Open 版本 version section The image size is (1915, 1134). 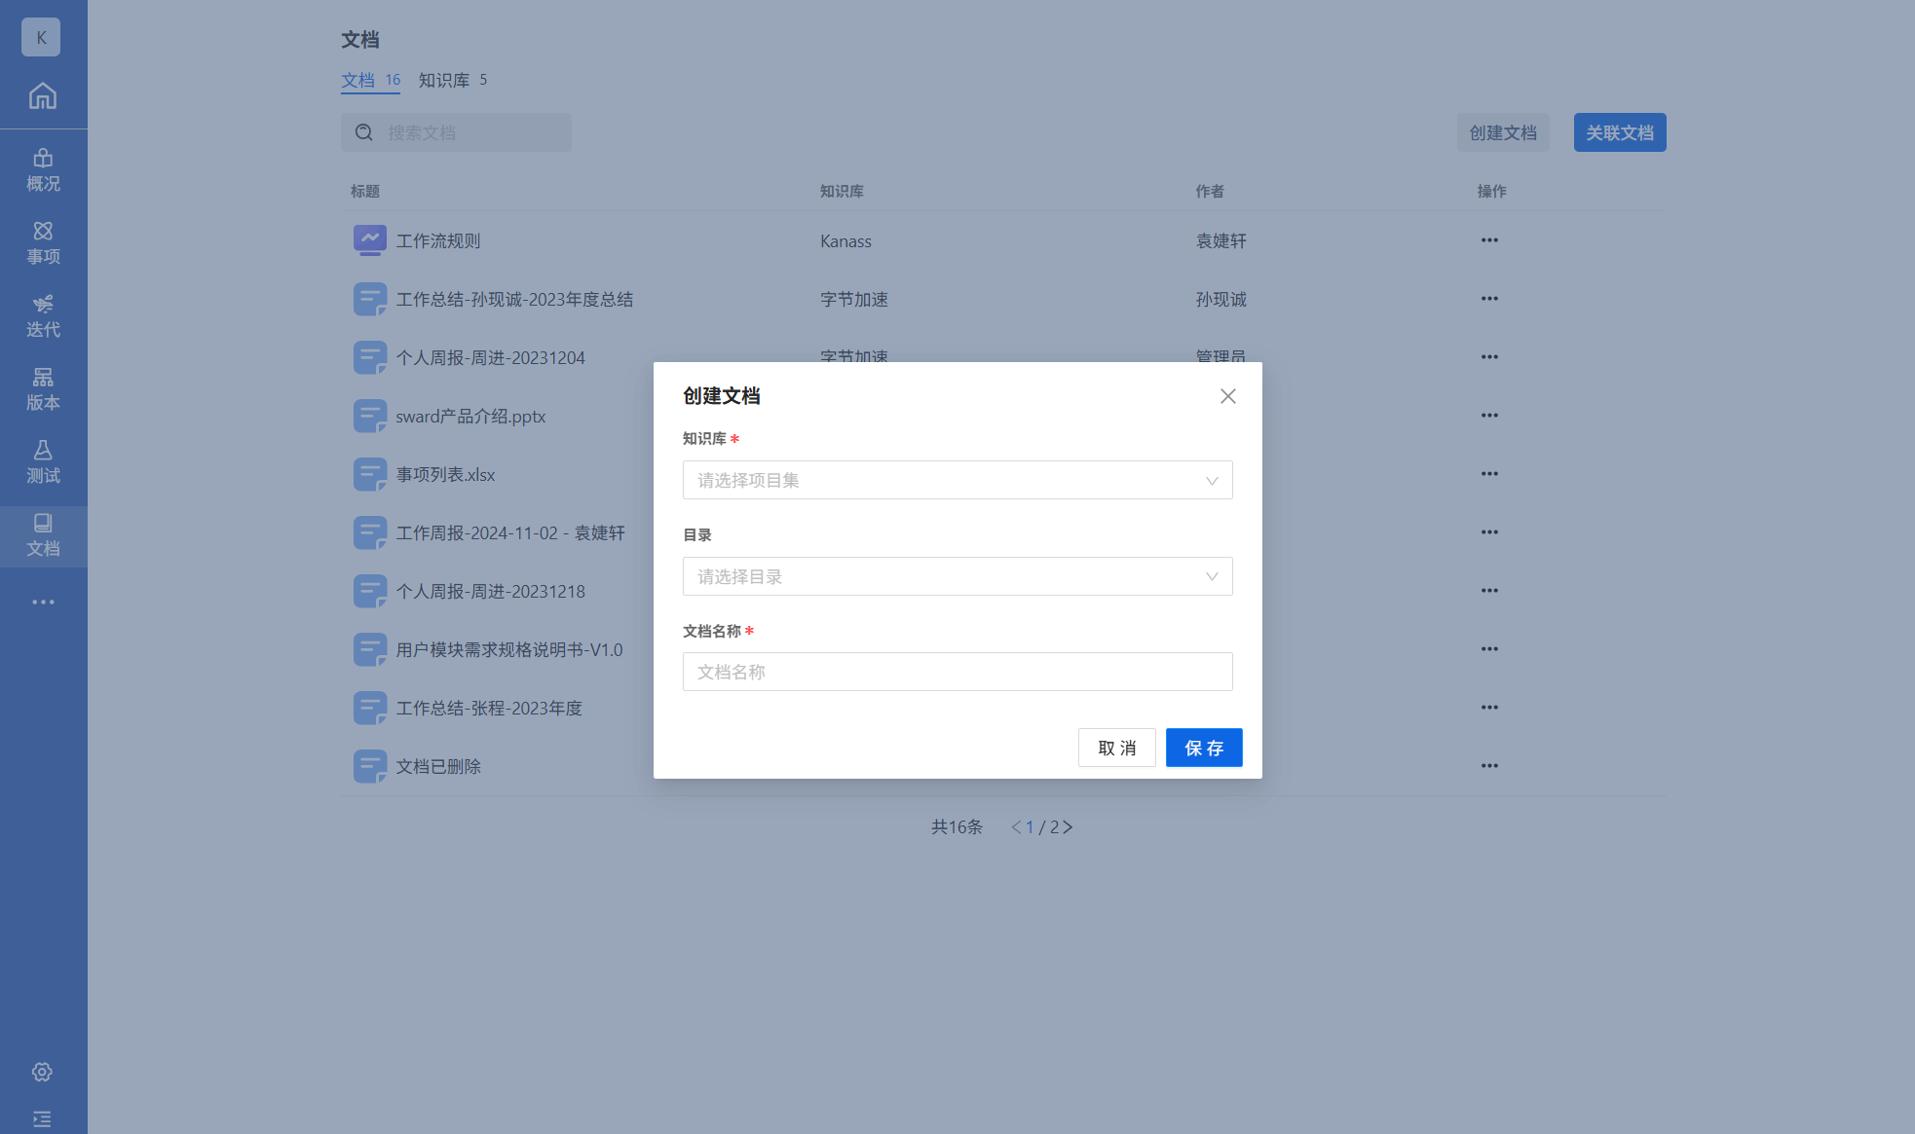43,389
